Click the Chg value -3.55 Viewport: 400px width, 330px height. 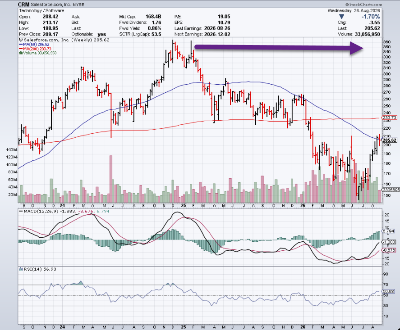373,23
